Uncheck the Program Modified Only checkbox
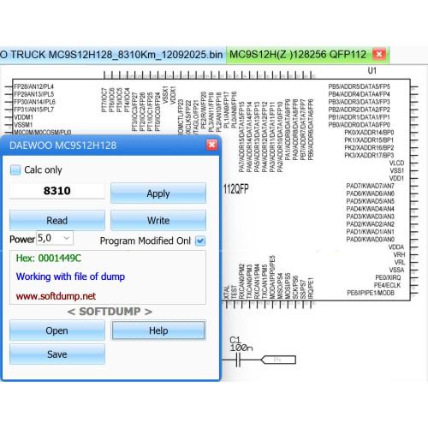 (200, 241)
